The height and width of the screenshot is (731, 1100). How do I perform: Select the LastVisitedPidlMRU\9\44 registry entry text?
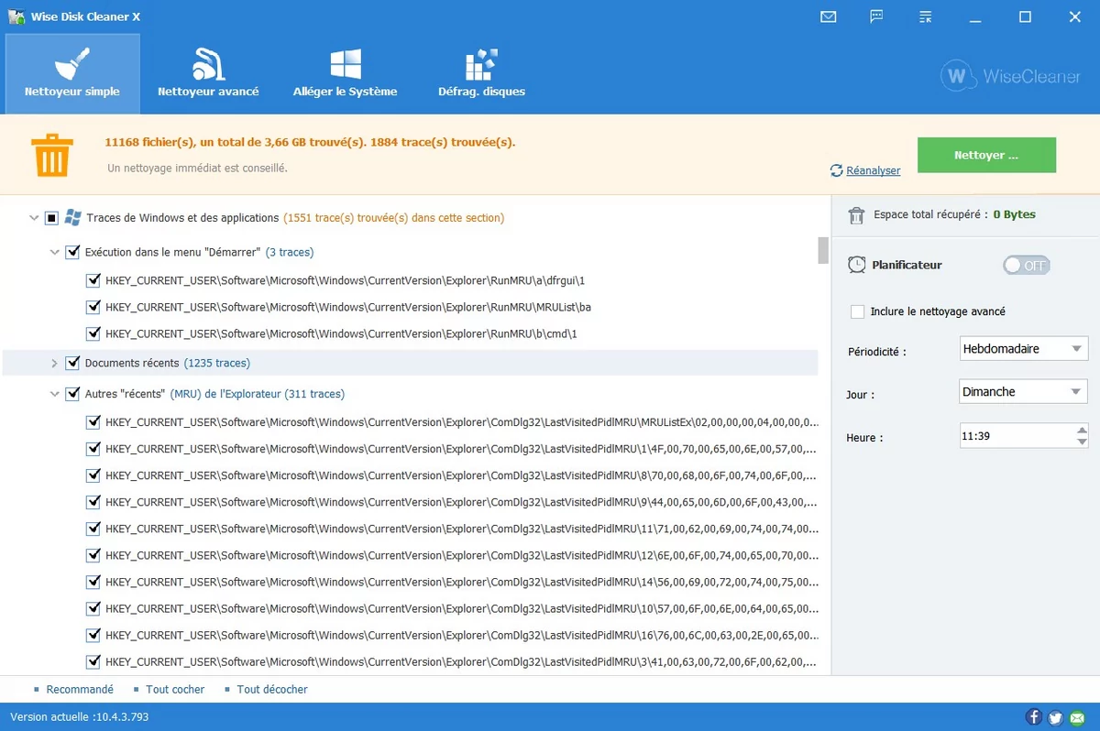[462, 502]
